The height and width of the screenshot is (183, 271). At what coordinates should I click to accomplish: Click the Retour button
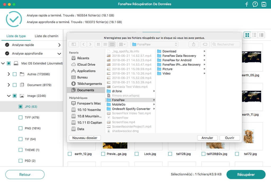click(x=25, y=175)
